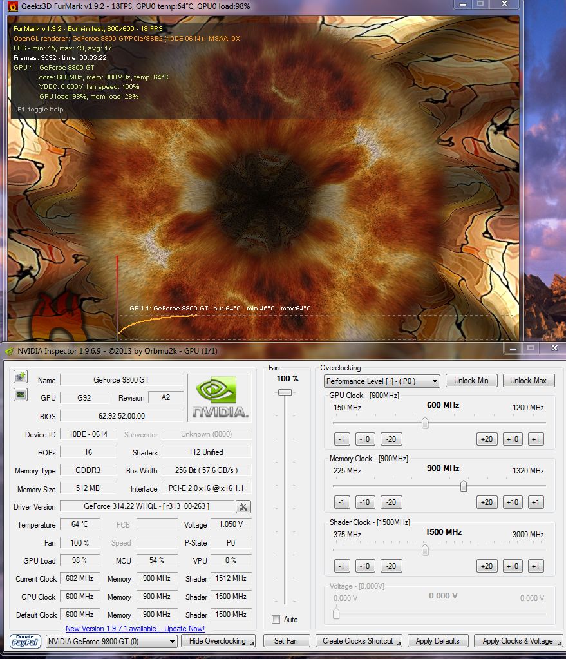Increase Memory Clock by 10 MHz
Image resolution: width=566 pixels, height=659 pixels.
pos(512,502)
